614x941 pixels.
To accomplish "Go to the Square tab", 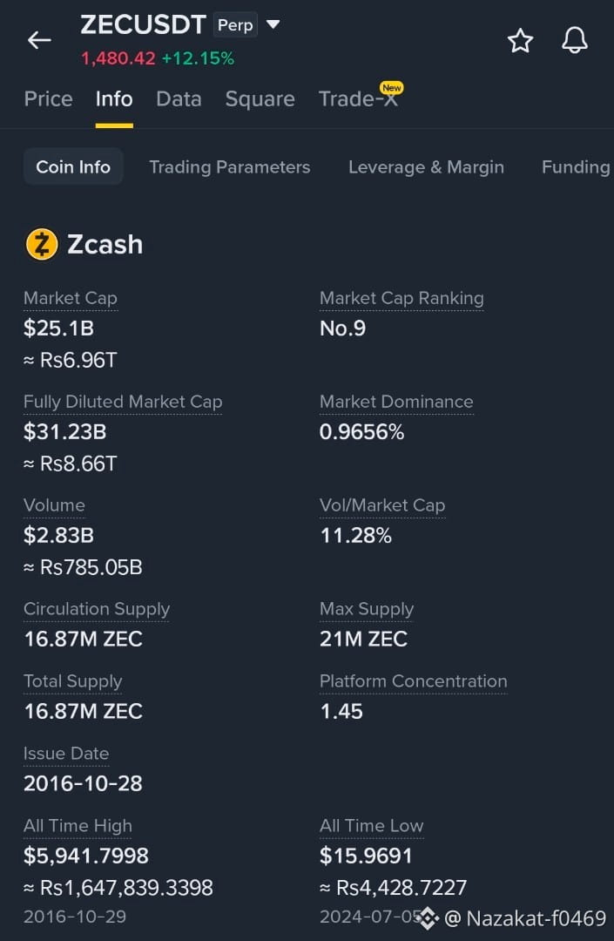I will 260,99.
